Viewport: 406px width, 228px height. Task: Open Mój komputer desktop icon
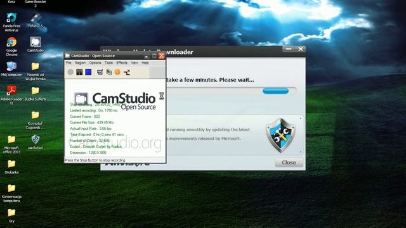pos(11,69)
